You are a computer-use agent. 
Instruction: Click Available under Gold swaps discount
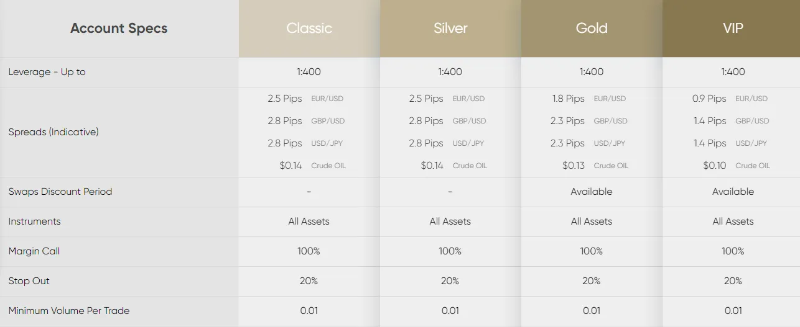[592, 192]
